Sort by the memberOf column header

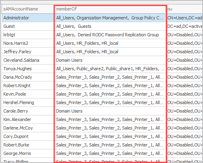click(110, 9)
